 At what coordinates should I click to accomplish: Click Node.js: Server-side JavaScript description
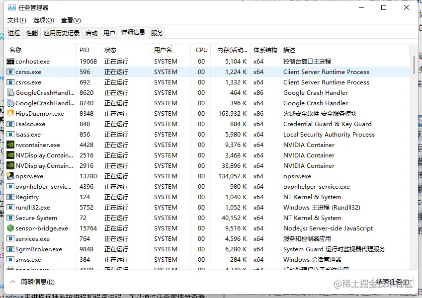pos(328,228)
